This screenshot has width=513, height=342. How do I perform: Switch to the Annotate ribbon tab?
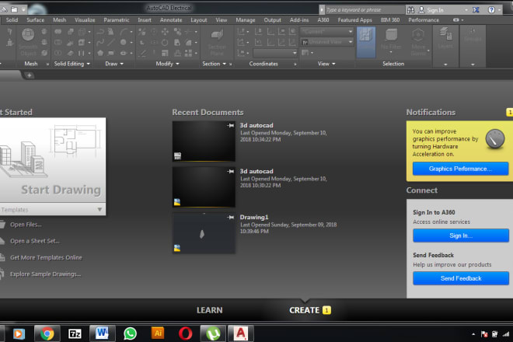pyautogui.click(x=171, y=20)
